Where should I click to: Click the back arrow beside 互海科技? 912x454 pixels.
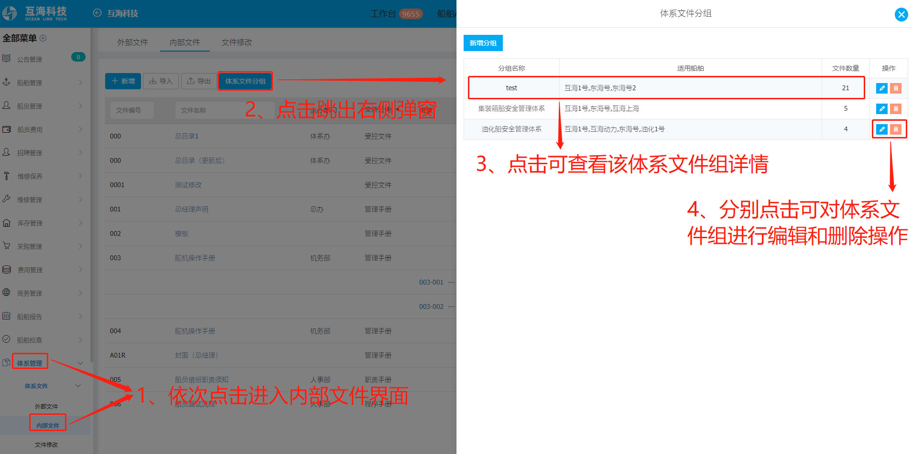pos(97,13)
